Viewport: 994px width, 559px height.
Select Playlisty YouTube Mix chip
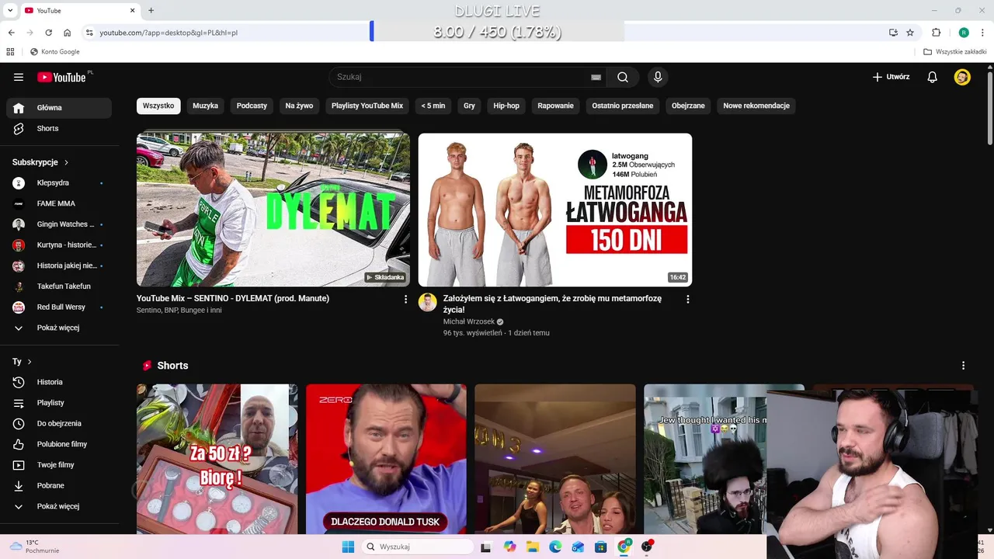click(367, 106)
